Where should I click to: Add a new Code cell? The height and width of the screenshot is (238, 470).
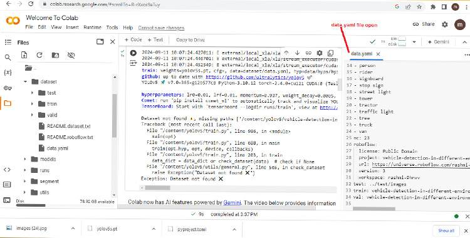133,39
